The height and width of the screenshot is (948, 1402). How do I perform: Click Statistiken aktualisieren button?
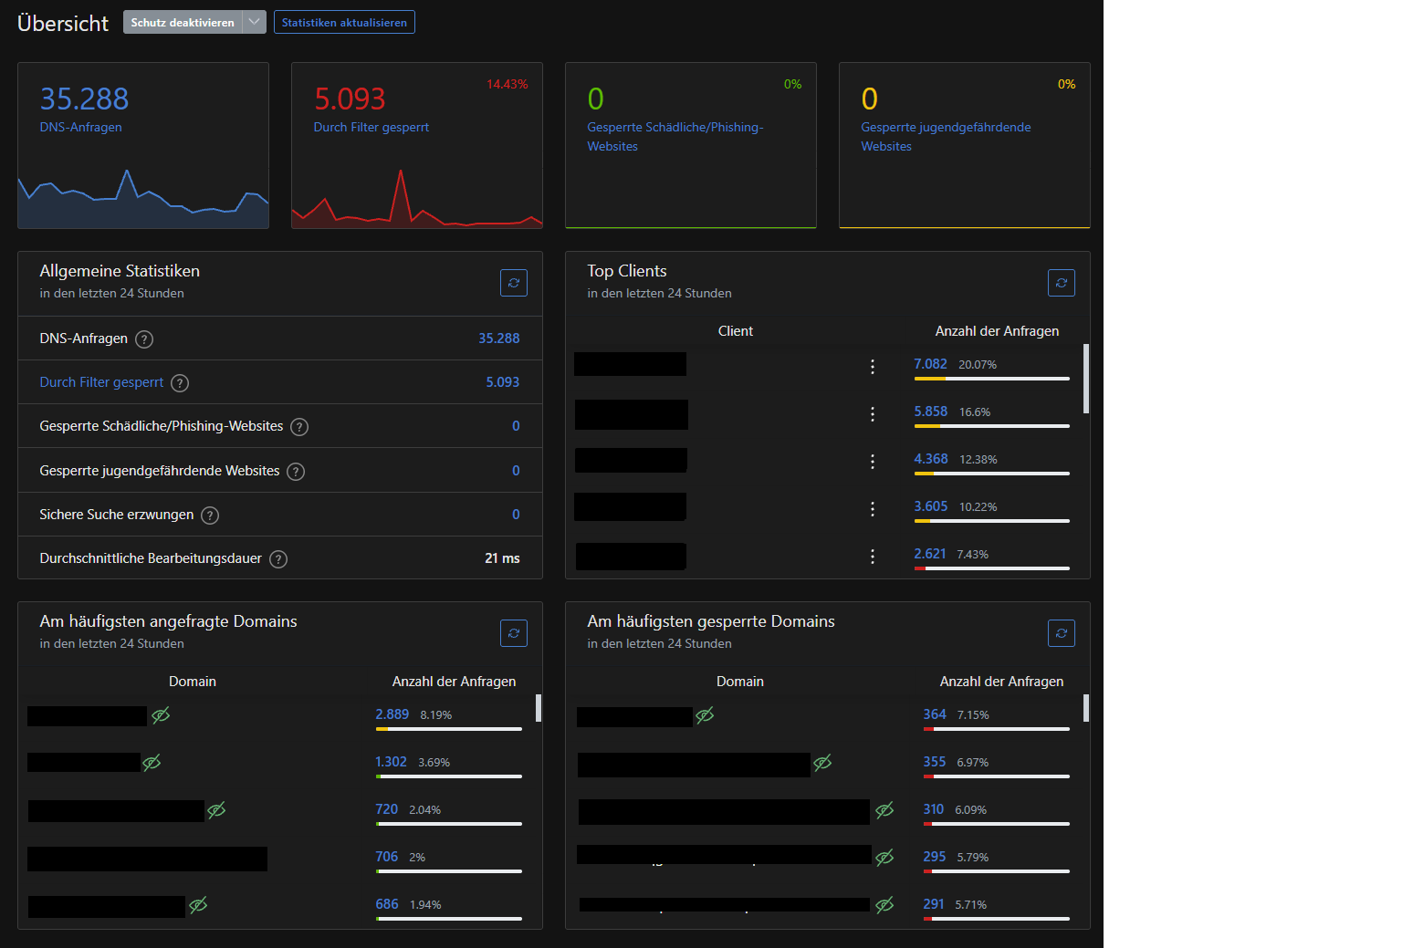pos(344,22)
